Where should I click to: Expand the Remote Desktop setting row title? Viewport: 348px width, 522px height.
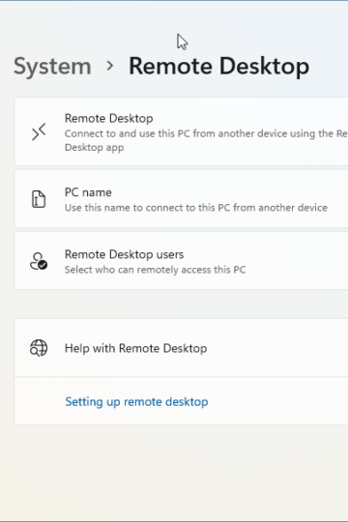tap(109, 118)
